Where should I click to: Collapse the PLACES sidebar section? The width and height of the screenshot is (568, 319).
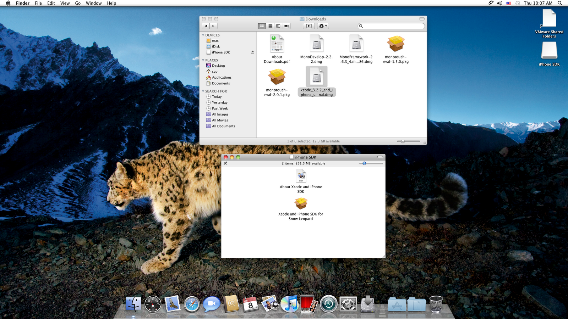(x=203, y=60)
